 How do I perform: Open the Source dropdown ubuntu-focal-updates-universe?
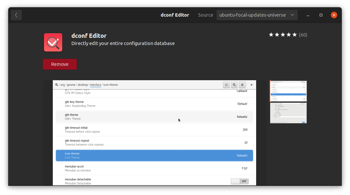point(257,15)
